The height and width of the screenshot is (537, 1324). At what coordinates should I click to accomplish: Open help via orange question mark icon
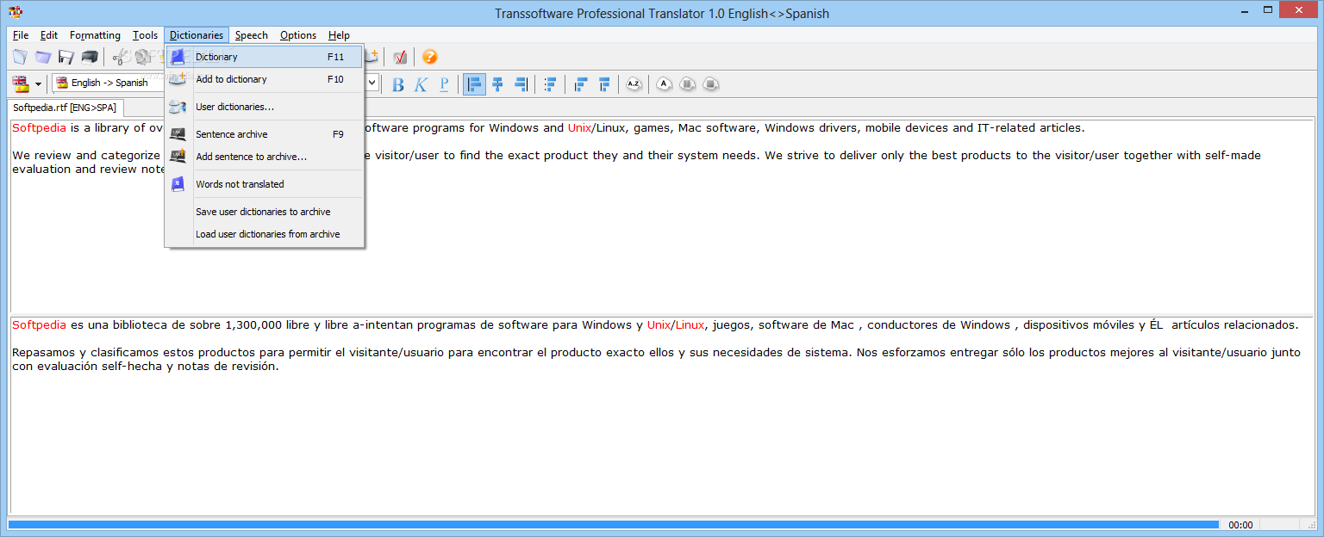[x=429, y=57]
